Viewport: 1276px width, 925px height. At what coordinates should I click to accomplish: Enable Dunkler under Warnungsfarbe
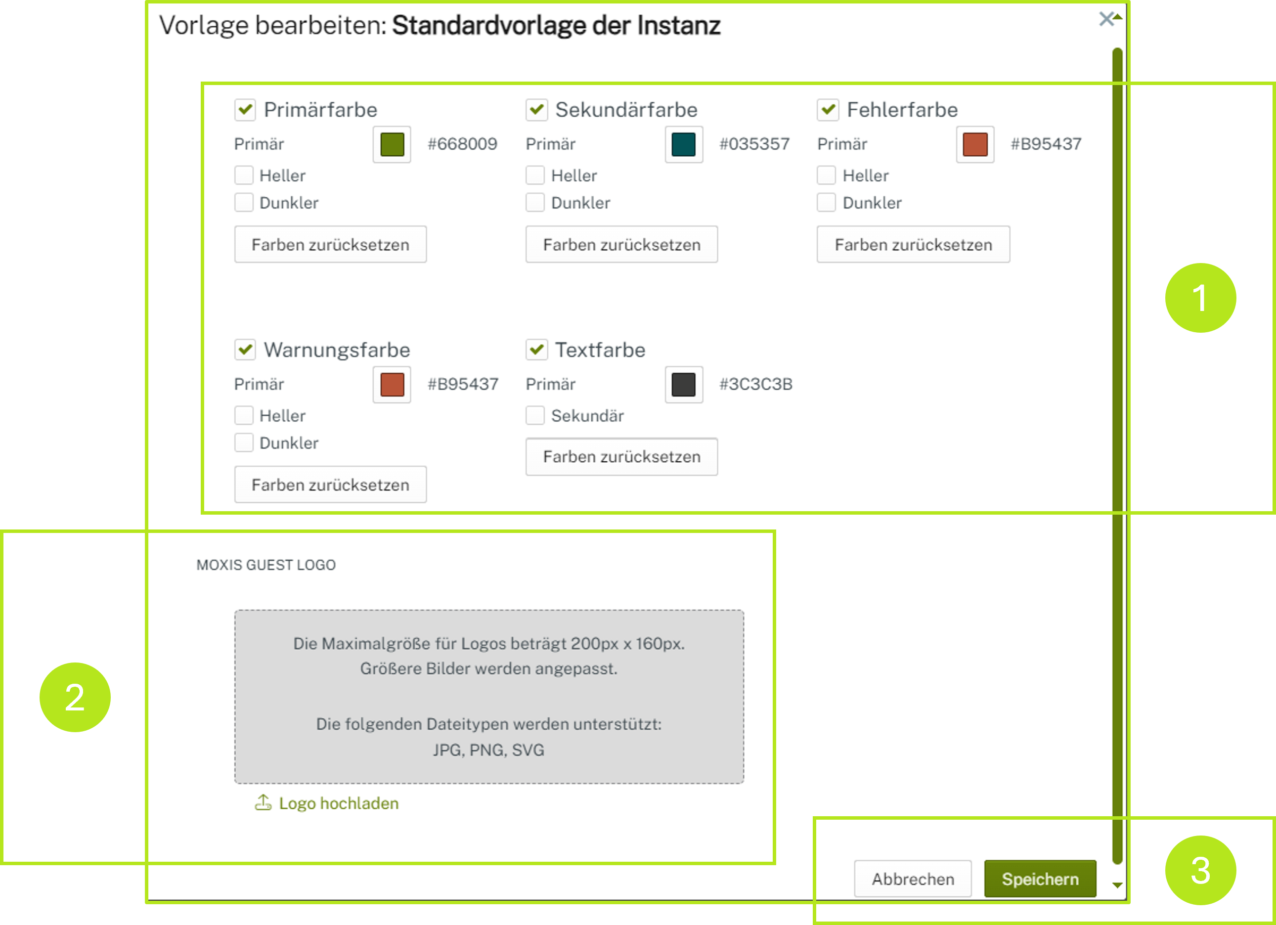[244, 443]
